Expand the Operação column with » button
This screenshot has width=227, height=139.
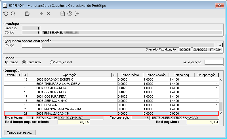click(x=114, y=75)
